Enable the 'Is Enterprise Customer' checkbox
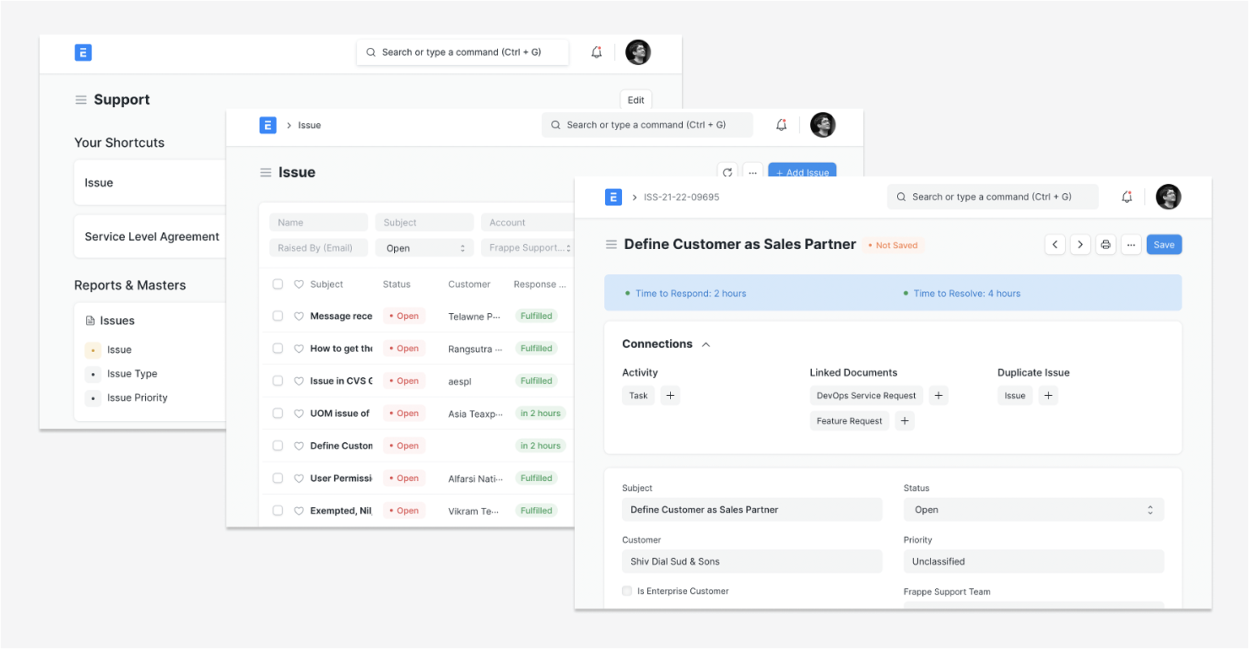Viewport: 1249px width, 649px height. (x=626, y=591)
